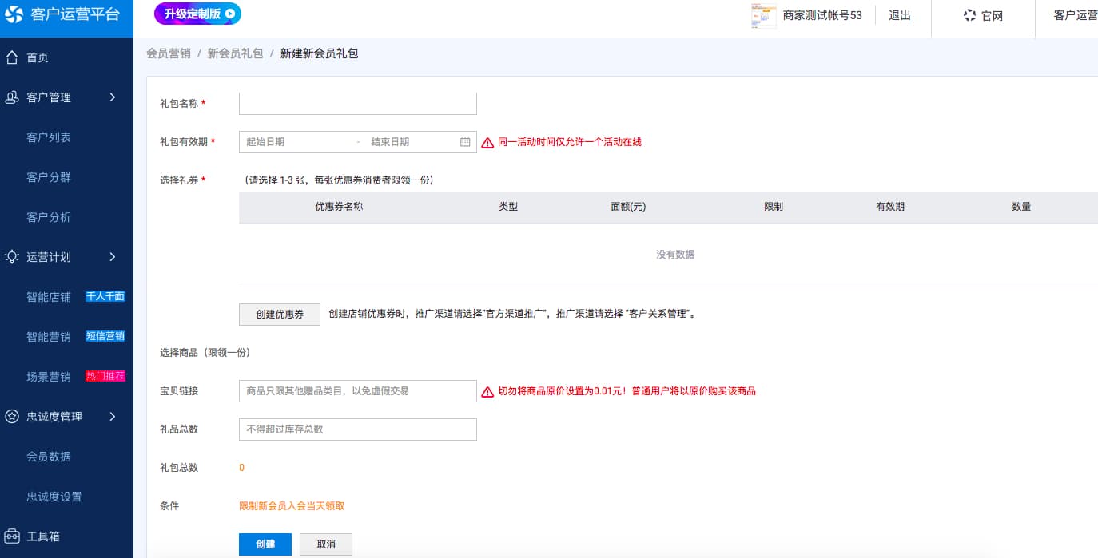
Task: Click the blue 创建 button
Action: (265, 544)
